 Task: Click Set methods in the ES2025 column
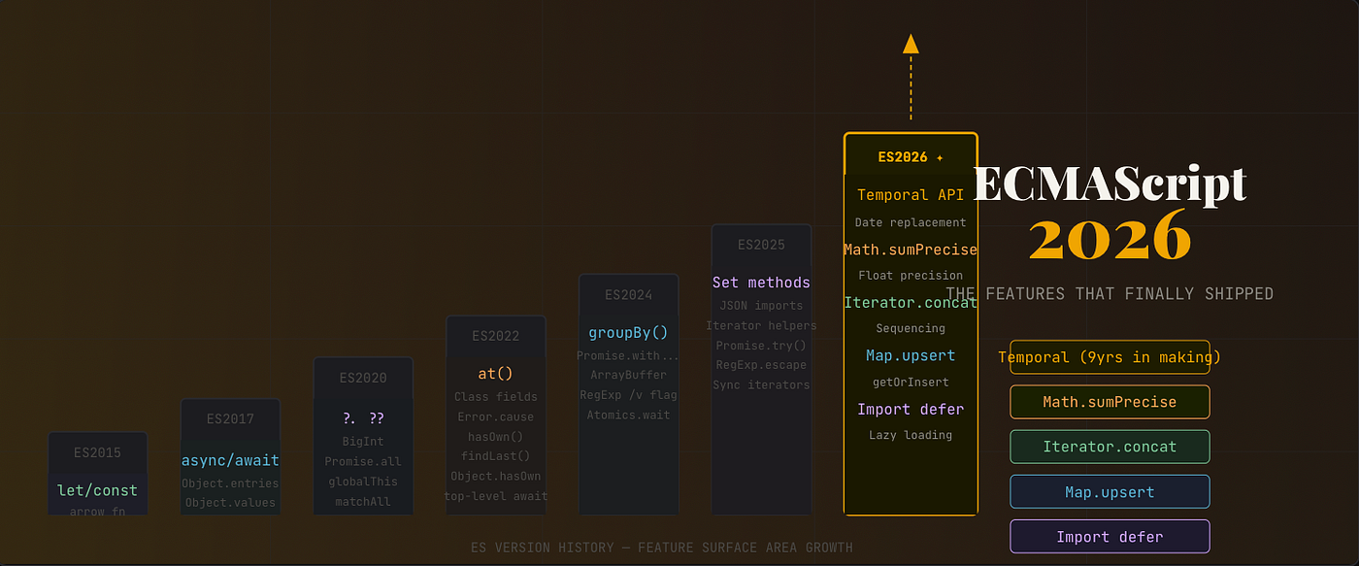coord(761,283)
